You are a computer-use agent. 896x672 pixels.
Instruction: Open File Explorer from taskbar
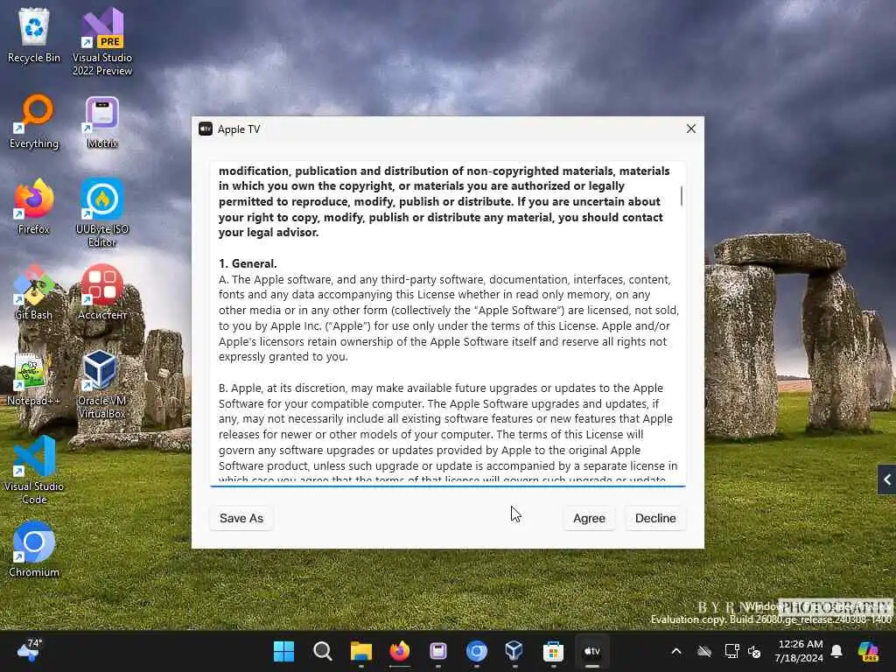361,651
